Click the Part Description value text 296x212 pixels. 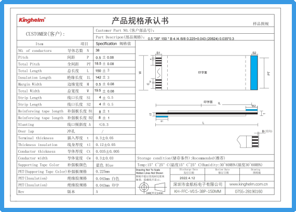coord(191,39)
